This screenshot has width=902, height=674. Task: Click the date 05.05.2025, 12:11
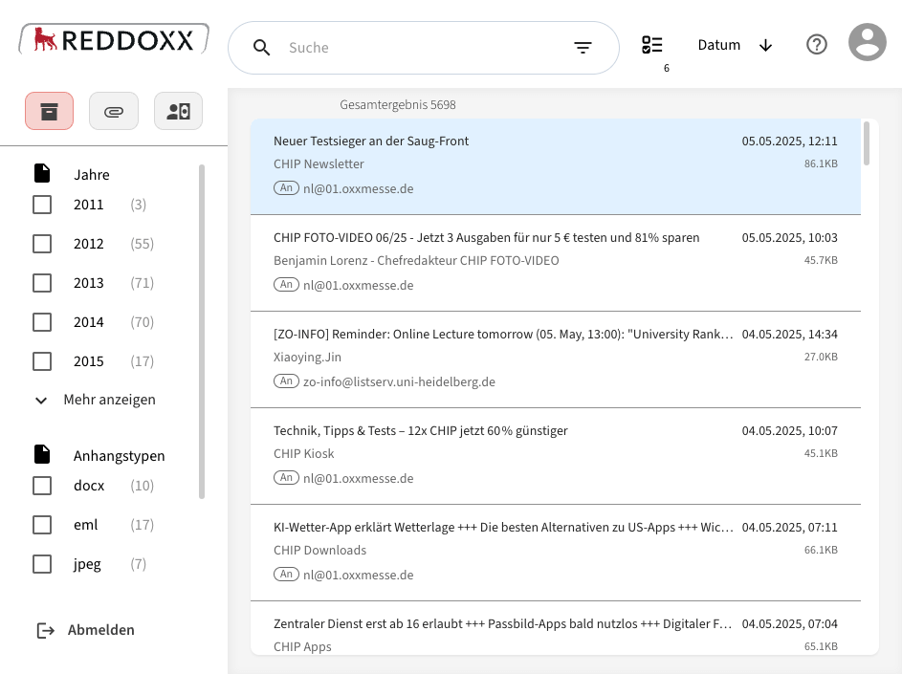789,141
